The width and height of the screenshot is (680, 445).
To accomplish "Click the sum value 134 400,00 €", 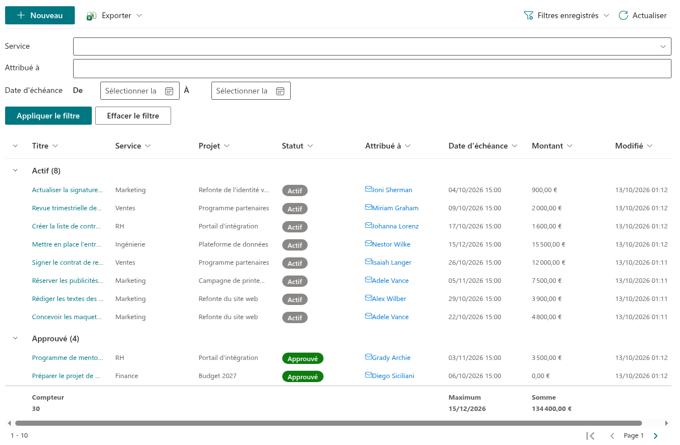I will pyautogui.click(x=551, y=409).
